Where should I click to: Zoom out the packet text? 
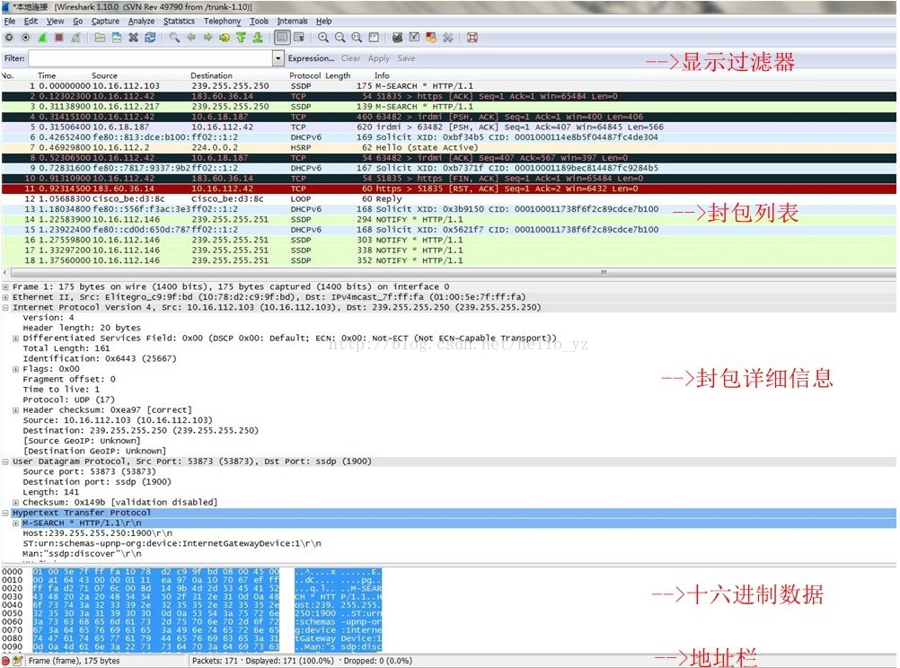click(340, 38)
